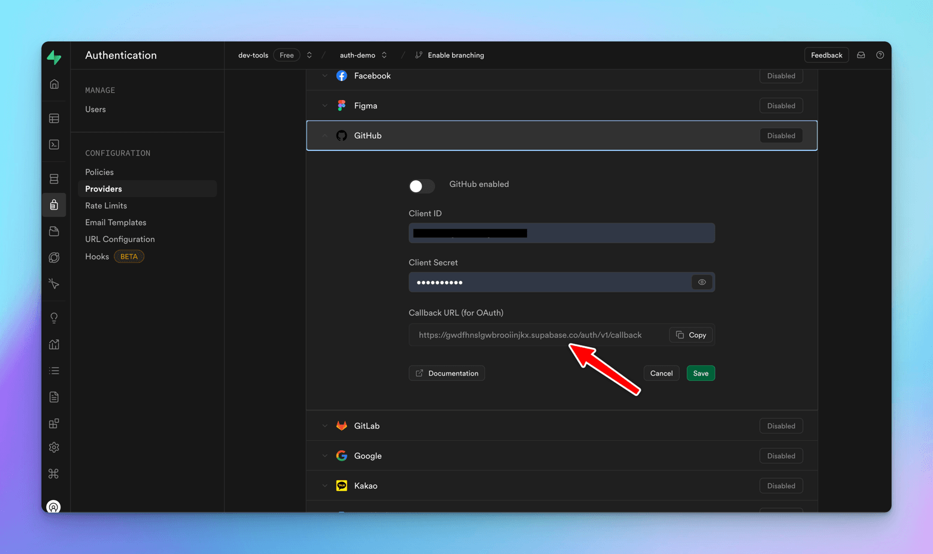The height and width of the screenshot is (554, 933).
Task: Click the Cancel button
Action: [x=661, y=373]
